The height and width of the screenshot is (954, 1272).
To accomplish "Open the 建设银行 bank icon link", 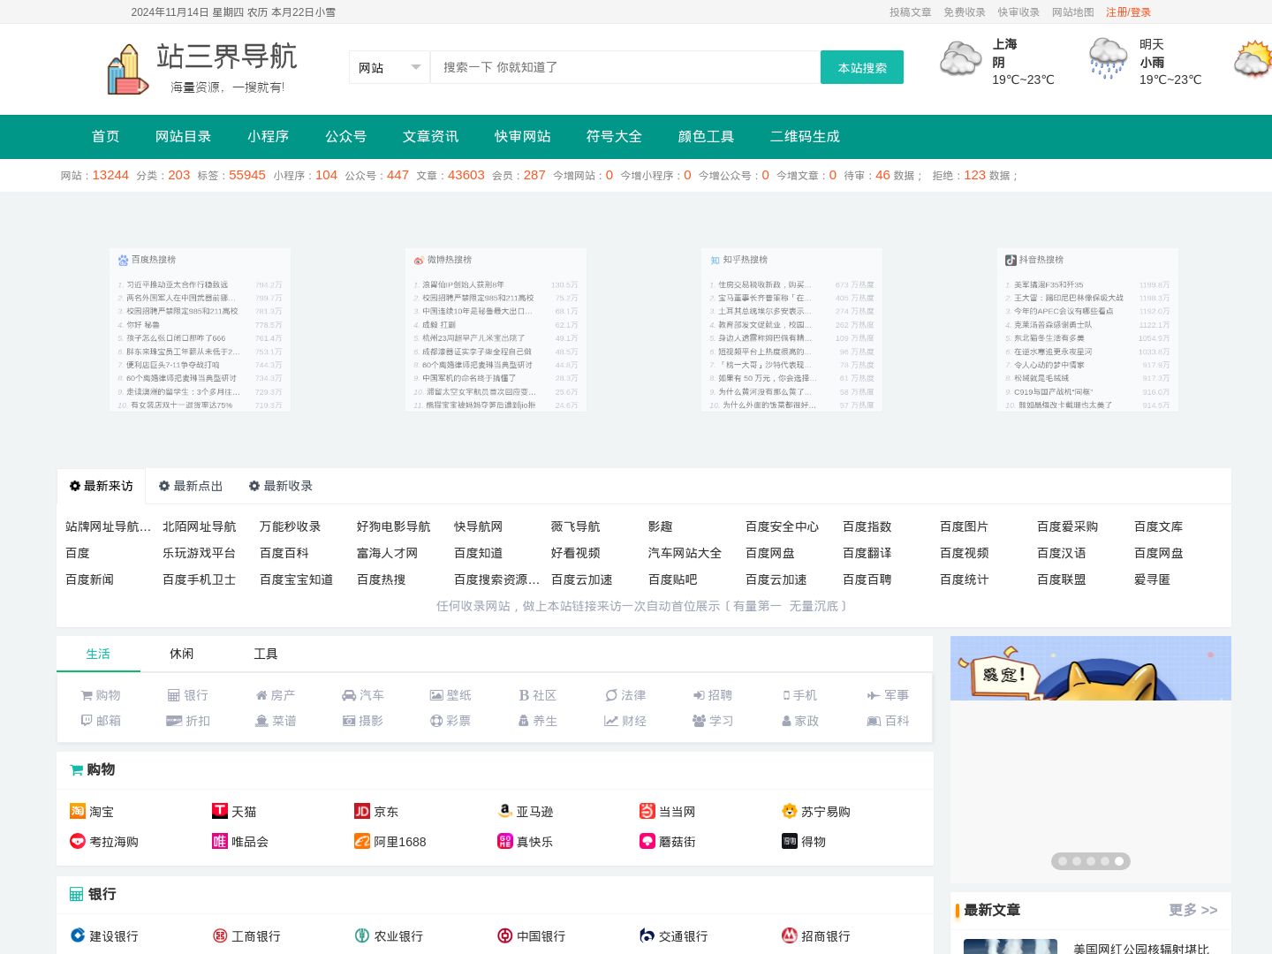I will pyautogui.click(x=78, y=935).
